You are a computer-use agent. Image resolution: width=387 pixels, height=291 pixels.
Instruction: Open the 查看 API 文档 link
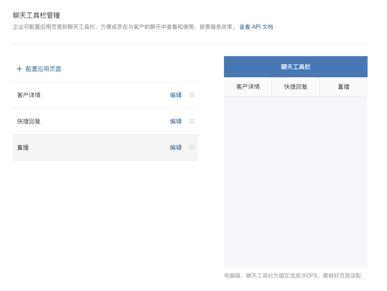tap(256, 27)
